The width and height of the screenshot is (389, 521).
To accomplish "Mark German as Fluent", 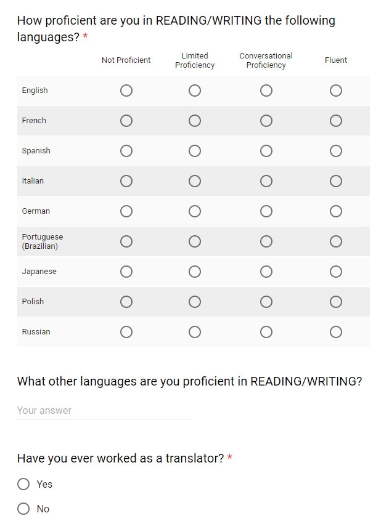I will pos(336,211).
